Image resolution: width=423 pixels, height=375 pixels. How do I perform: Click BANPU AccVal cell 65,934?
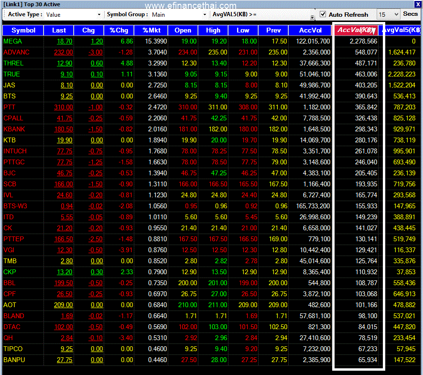click(x=368, y=360)
